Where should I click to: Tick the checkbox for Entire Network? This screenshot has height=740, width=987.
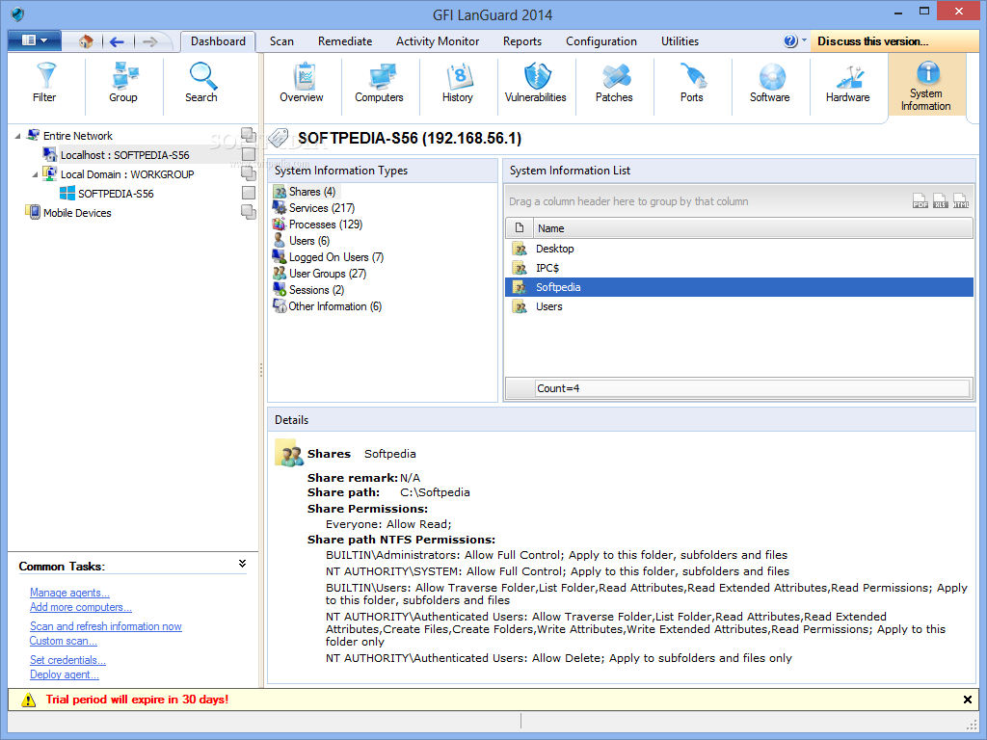pyautogui.click(x=249, y=135)
